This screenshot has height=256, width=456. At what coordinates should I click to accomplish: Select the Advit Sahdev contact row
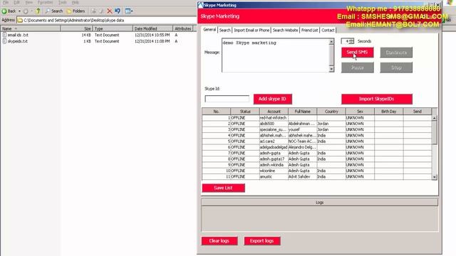click(317, 176)
